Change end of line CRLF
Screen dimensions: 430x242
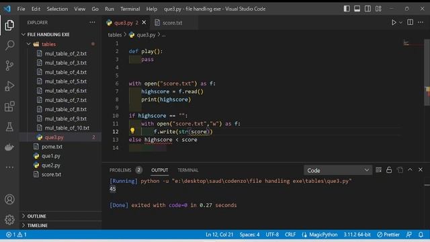coord(290,235)
